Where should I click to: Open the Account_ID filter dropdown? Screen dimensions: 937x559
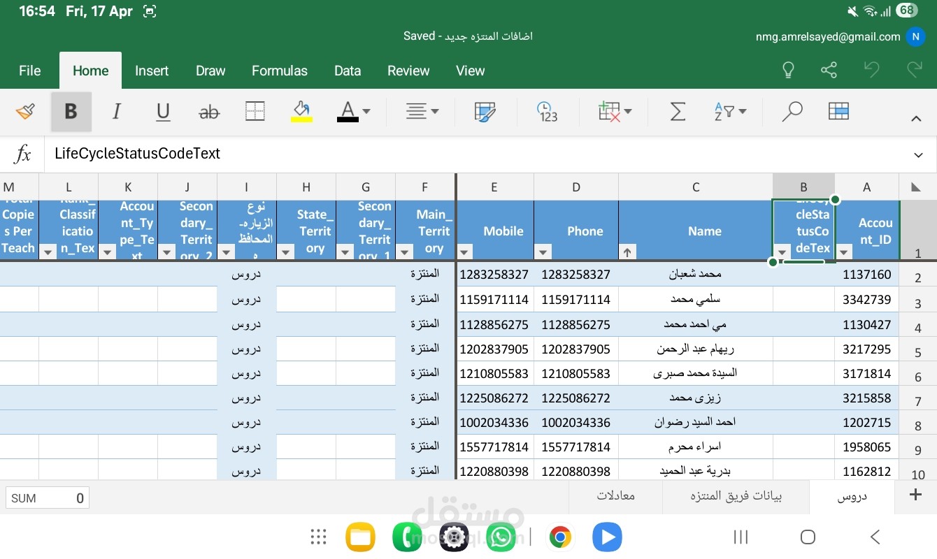point(844,252)
